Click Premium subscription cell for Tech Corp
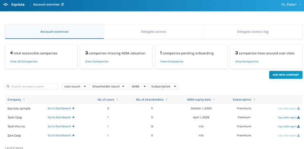Viewport: 304px width, 149px height. [244, 117]
